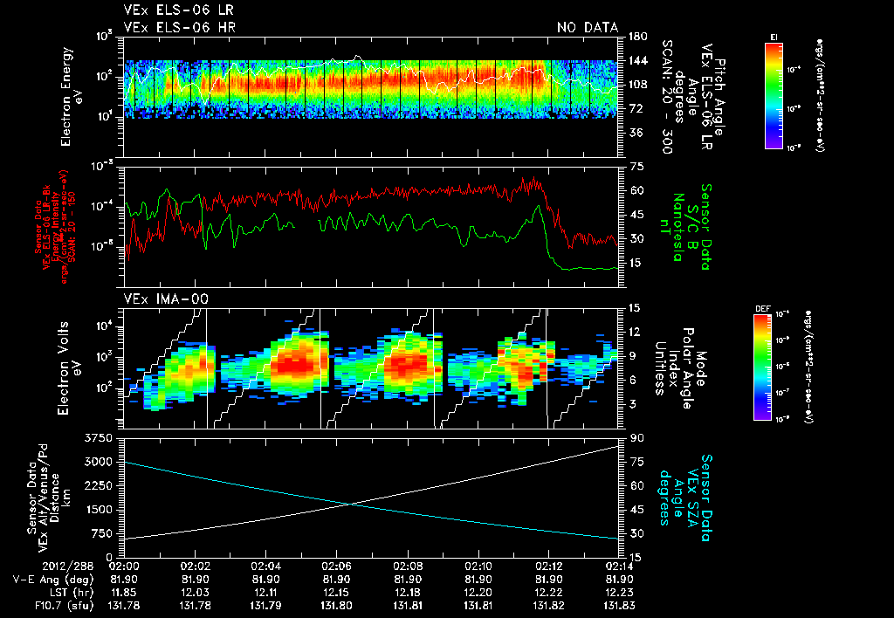894x618 pixels.
Task: Click the LST value 11.85
Action: click(x=124, y=593)
